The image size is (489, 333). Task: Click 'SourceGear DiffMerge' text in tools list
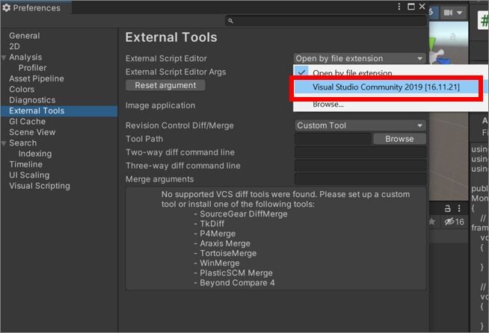[x=244, y=214]
